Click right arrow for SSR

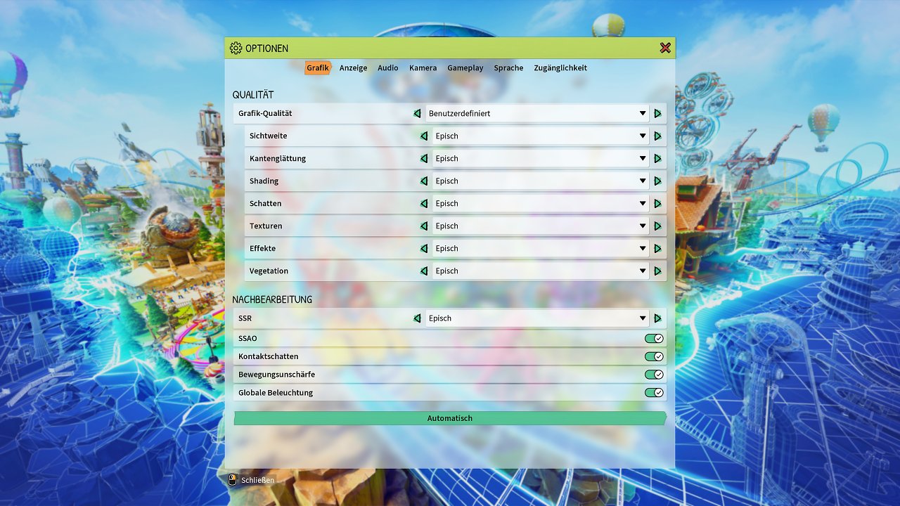coord(658,318)
